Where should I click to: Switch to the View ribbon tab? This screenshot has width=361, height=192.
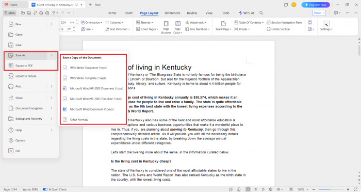point(209,13)
